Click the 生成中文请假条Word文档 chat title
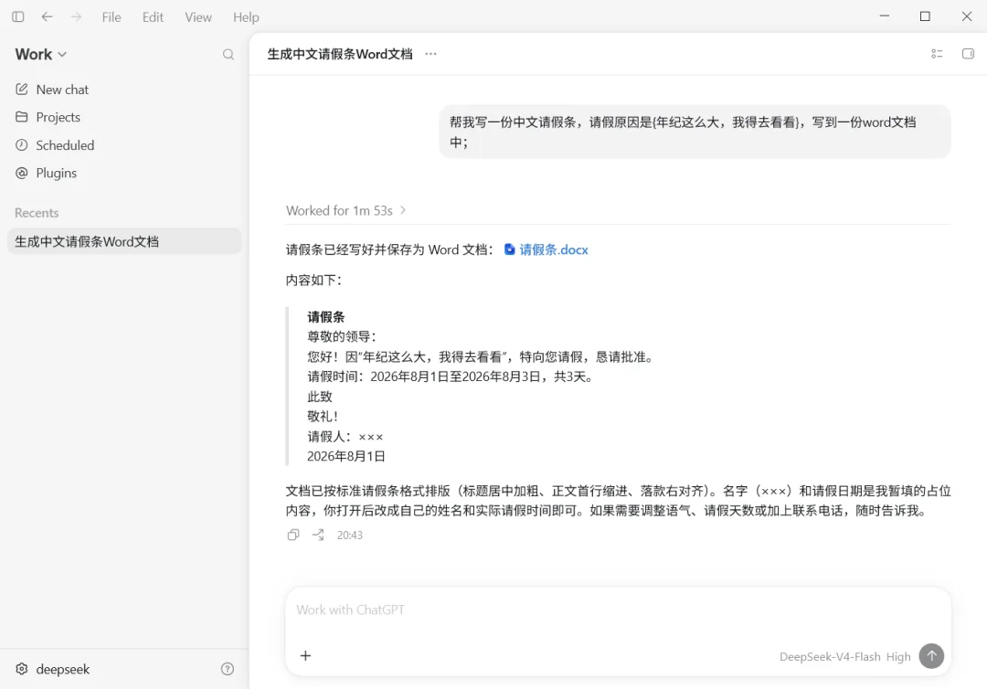 (x=340, y=54)
